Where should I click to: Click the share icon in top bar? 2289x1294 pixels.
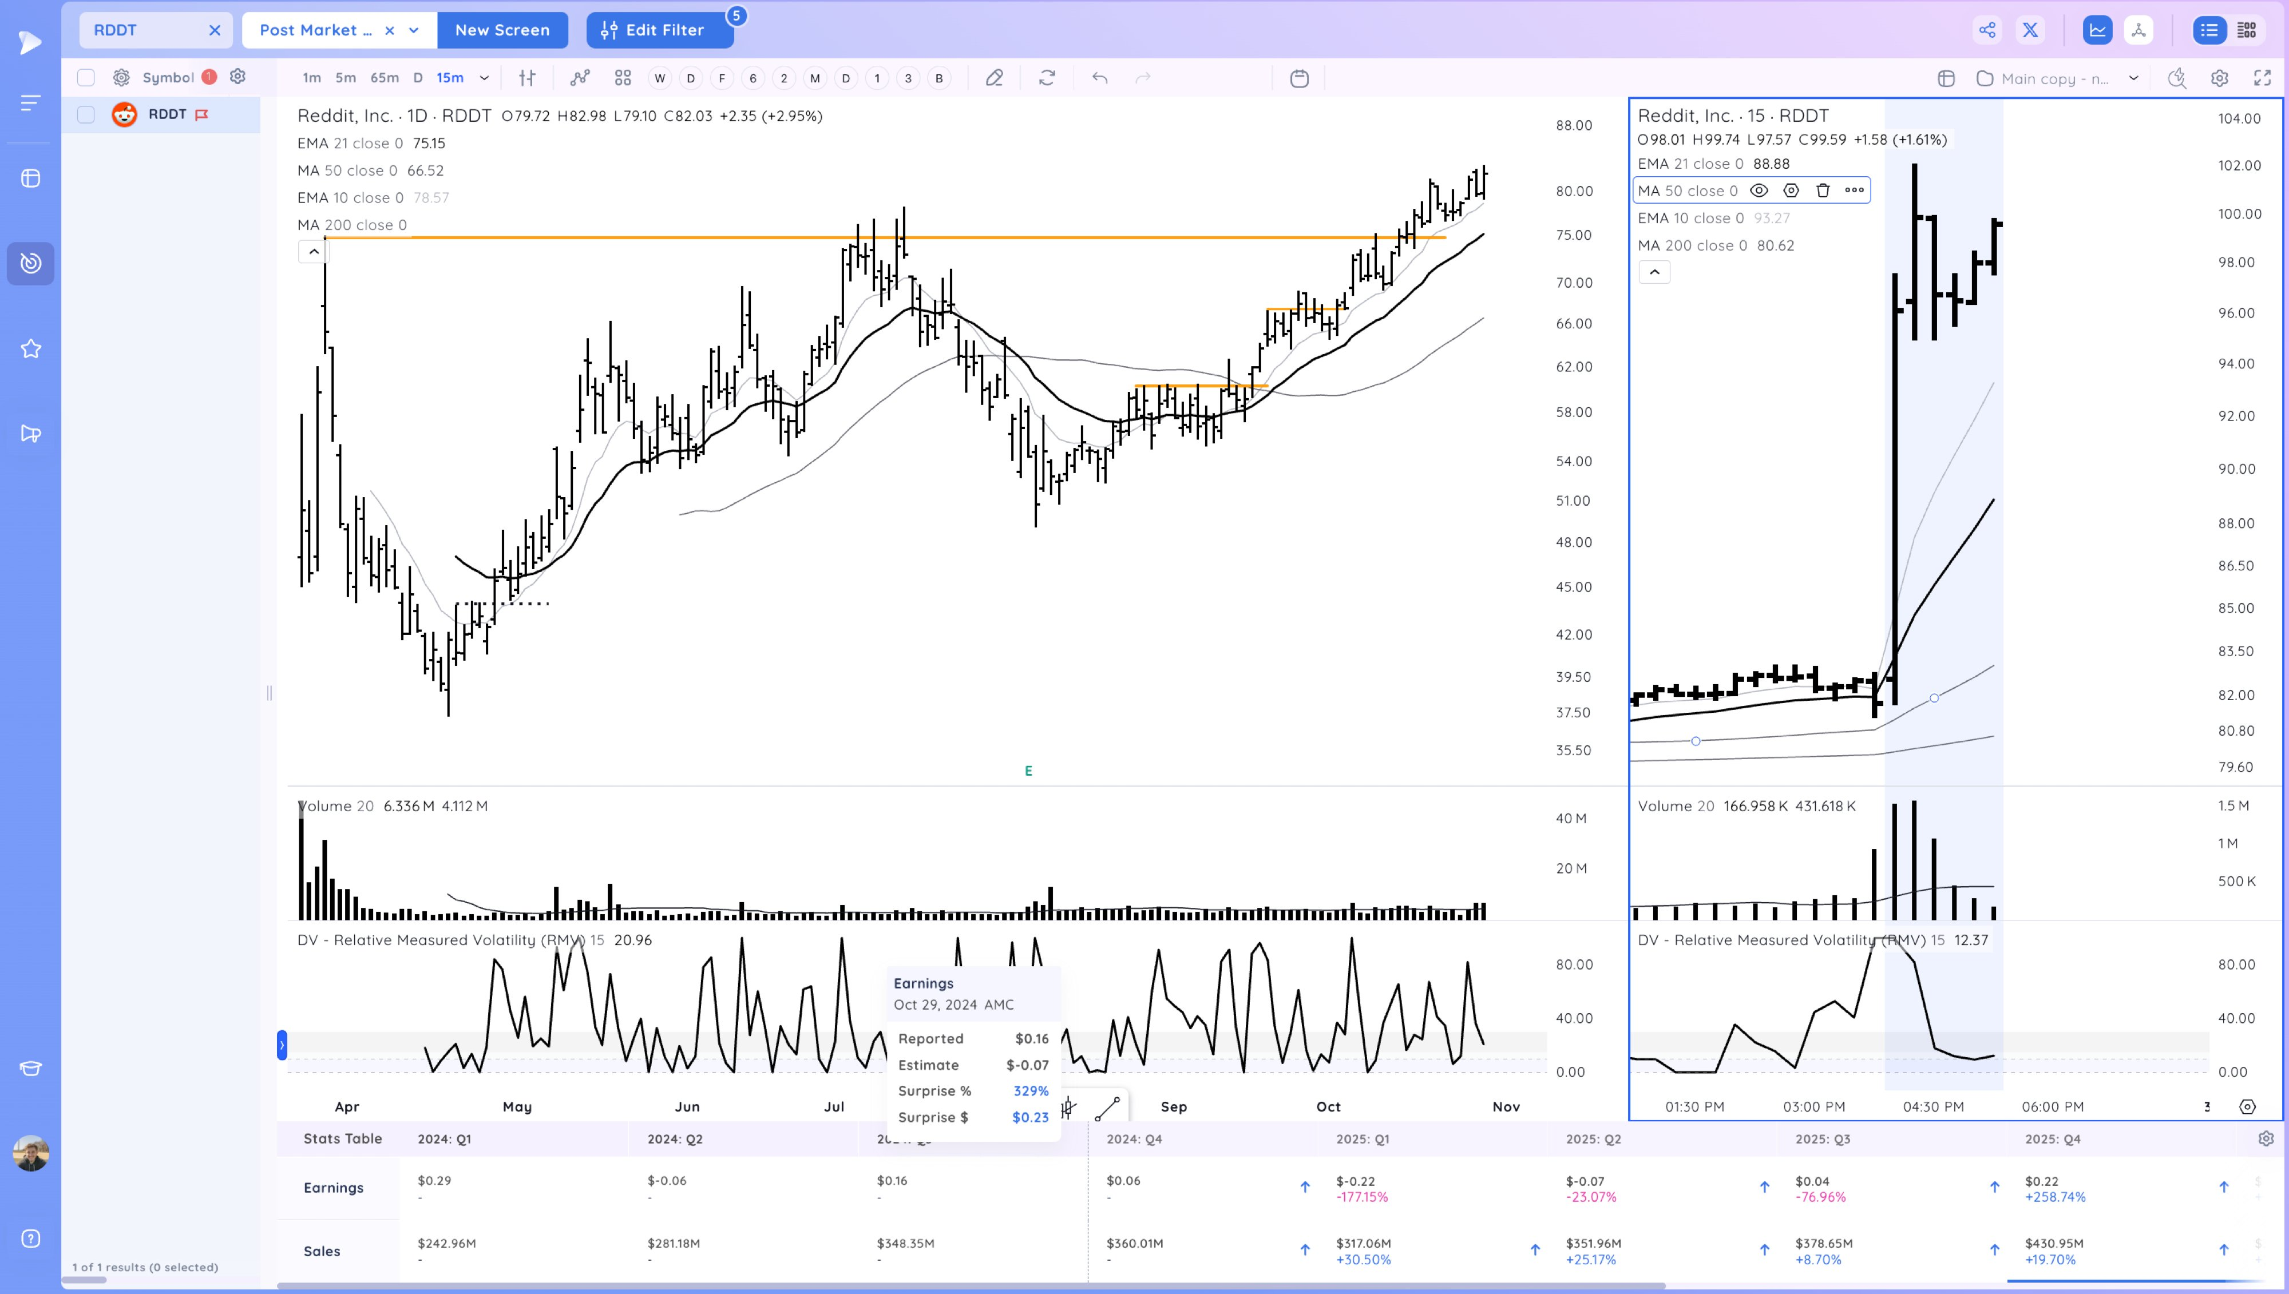click(1987, 30)
